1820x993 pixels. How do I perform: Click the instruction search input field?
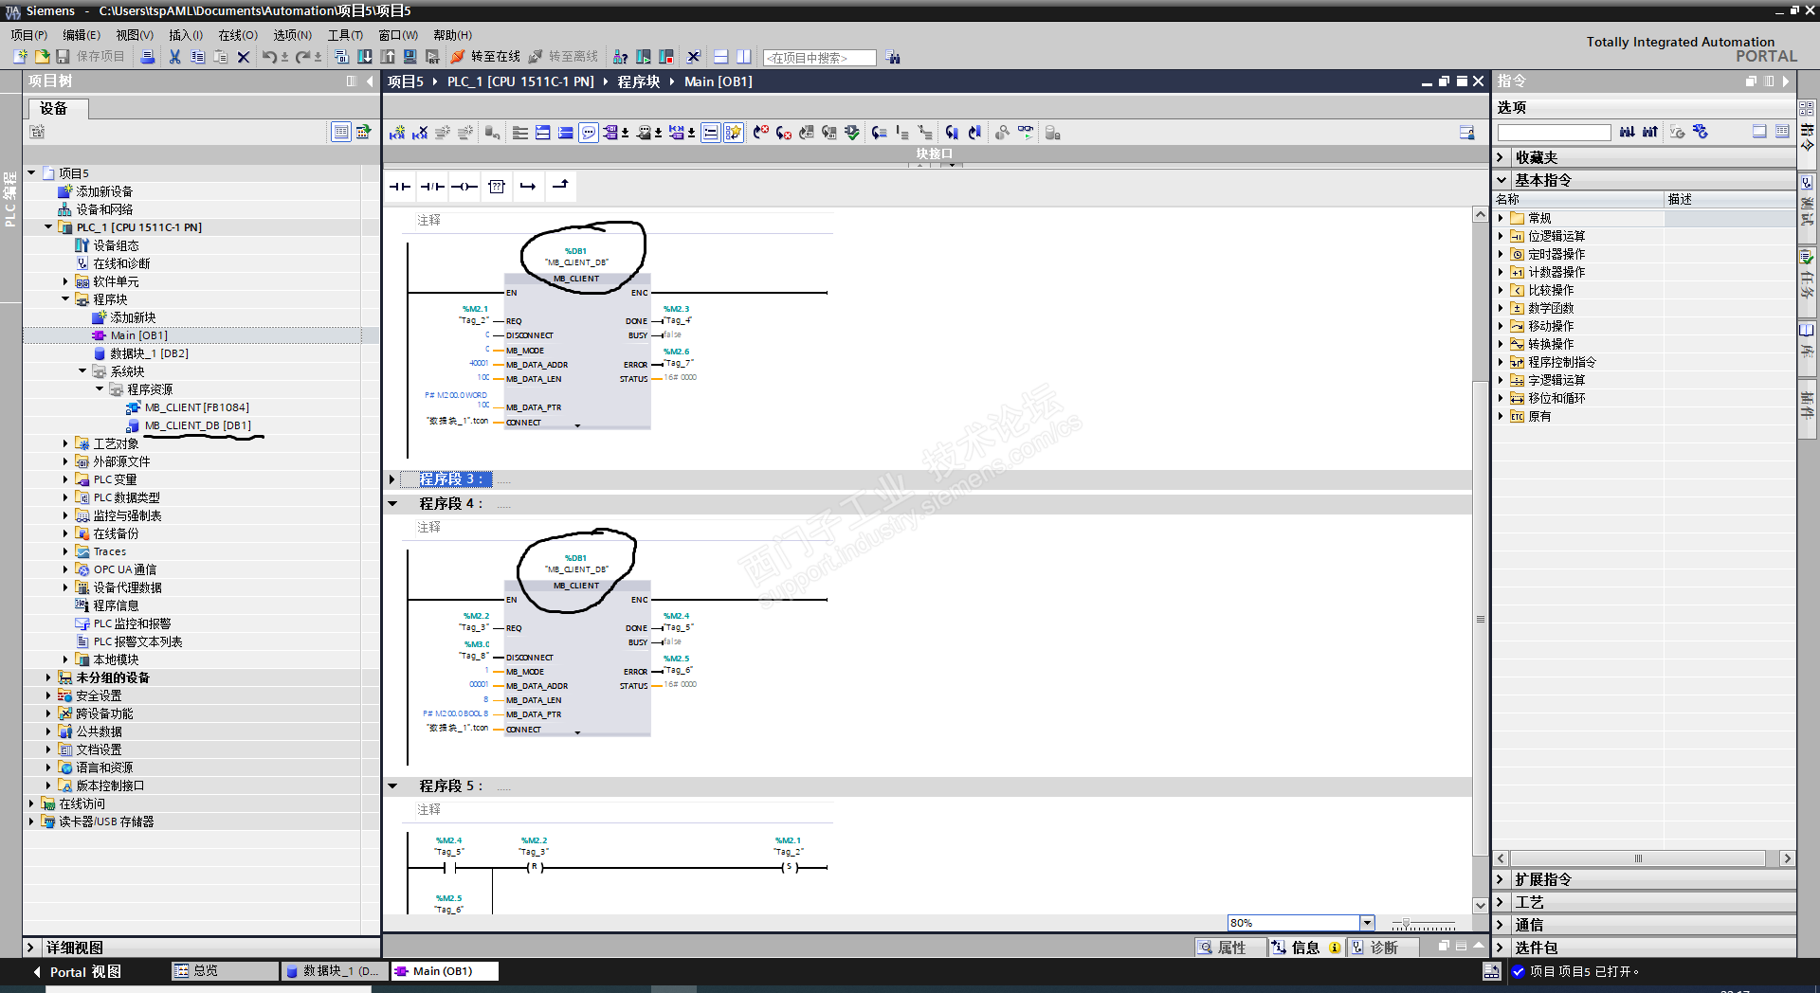[x=1554, y=133]
